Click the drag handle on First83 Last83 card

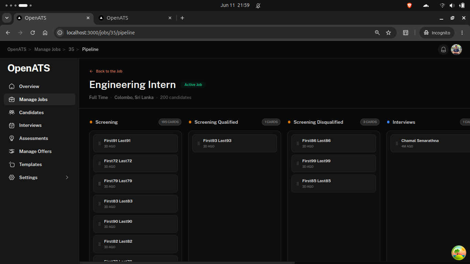tap(100, 204)
